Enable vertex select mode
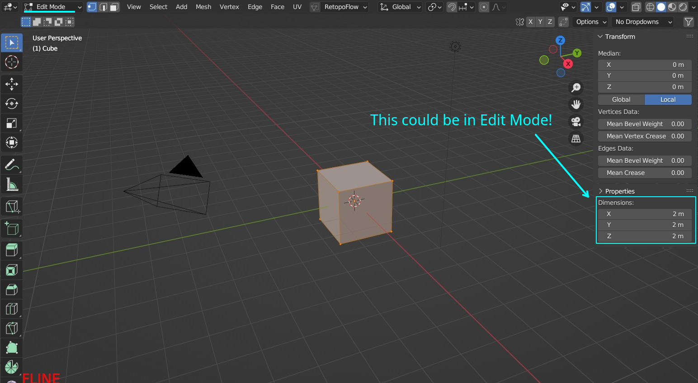This screenshot has width=698, height=383. [x=92, y=7]
